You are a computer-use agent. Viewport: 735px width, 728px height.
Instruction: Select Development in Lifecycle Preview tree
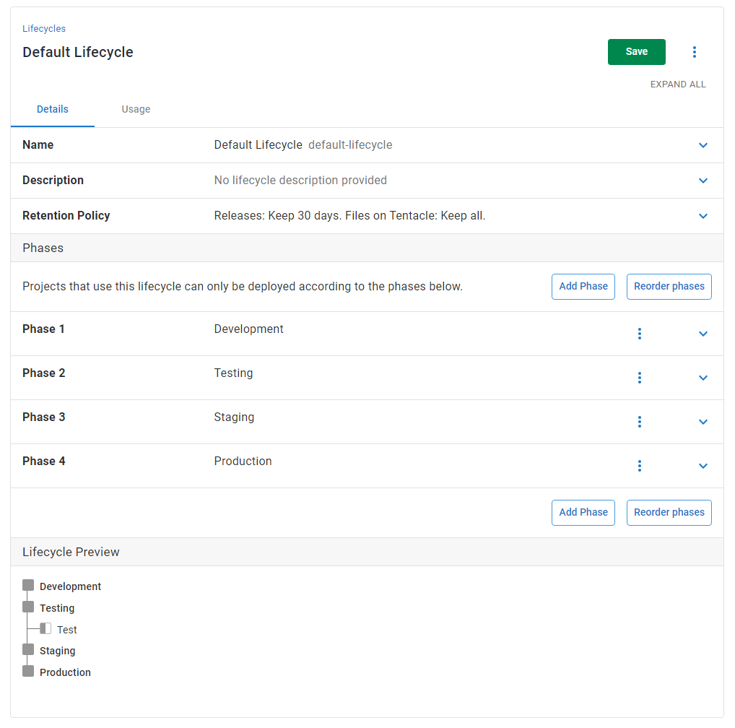[70, 586]
